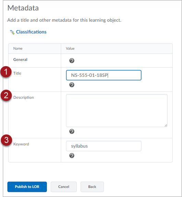Click the Keyword row label
Image resolution: width=182 pixels, height=197 pixels.
(x=21, y=144)
